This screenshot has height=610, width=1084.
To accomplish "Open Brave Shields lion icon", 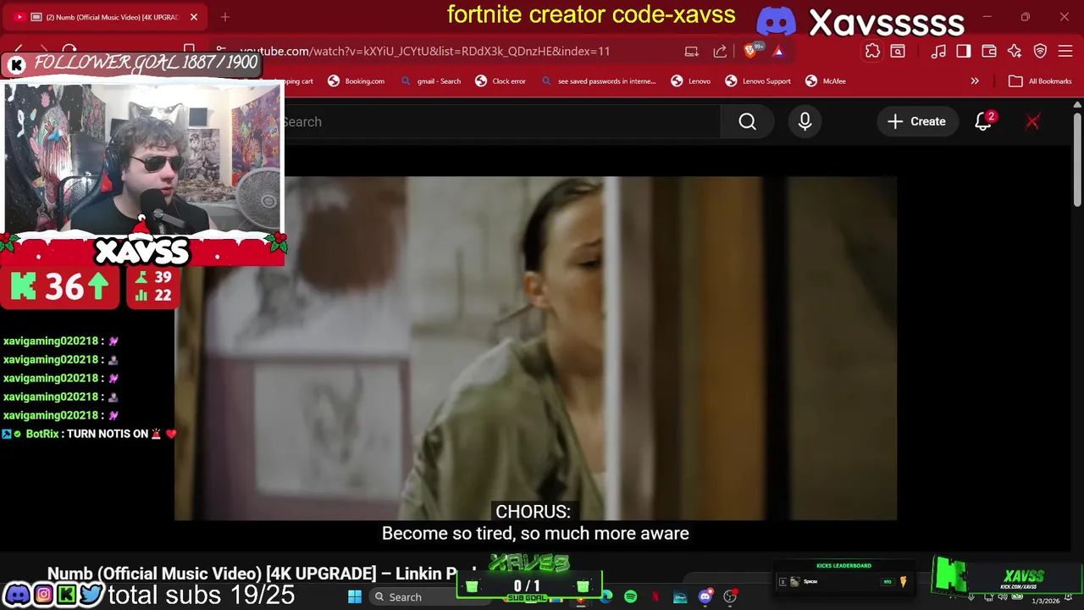I will coord(751,51).
